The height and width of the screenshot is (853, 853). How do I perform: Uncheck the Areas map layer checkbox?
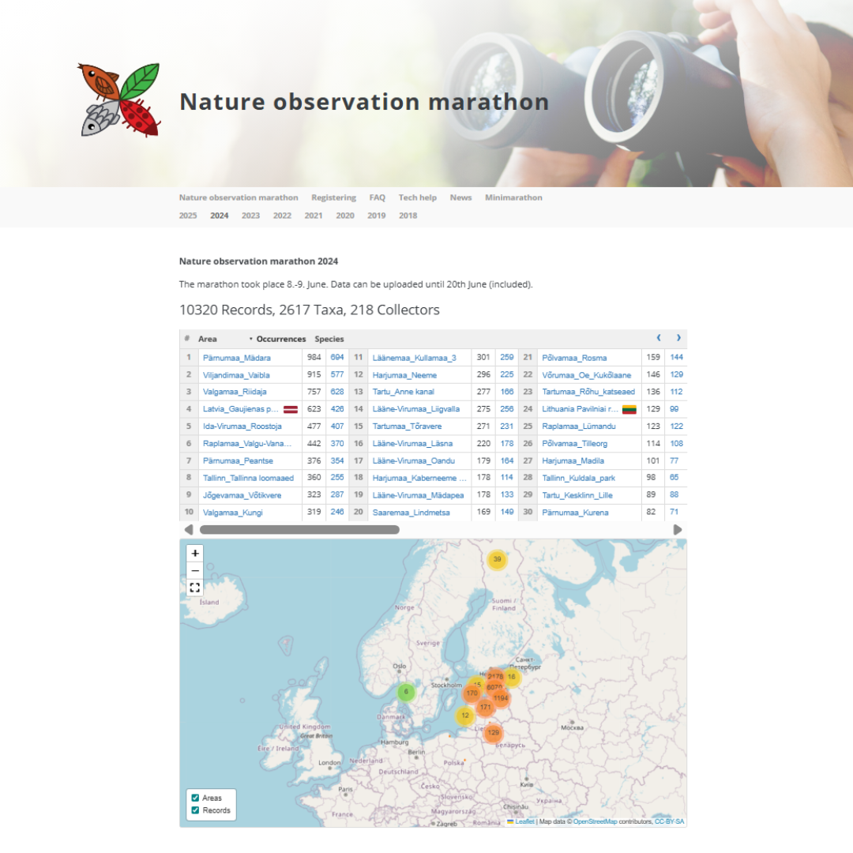tap(195, 798)
